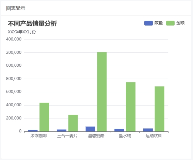Click the green 浓缩咖啡 amount bar

pos(44,117)
